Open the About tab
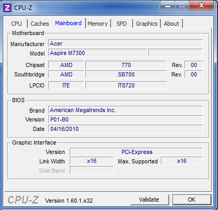 [x=171, y=24]
